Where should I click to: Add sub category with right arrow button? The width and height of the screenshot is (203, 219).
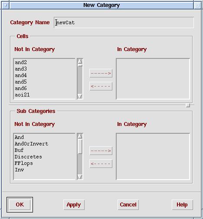101,151
